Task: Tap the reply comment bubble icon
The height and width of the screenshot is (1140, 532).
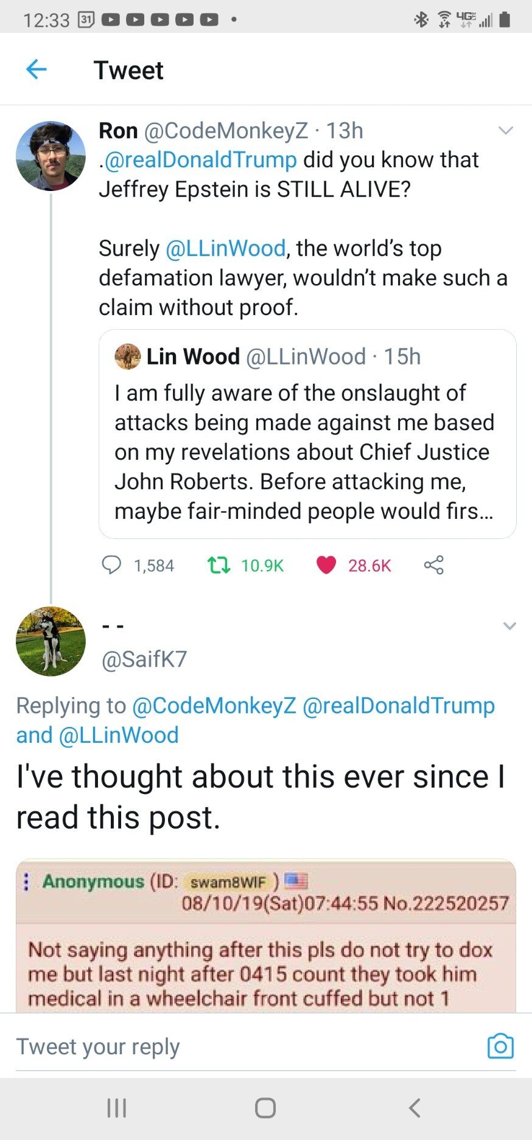Action: [111, 565]
